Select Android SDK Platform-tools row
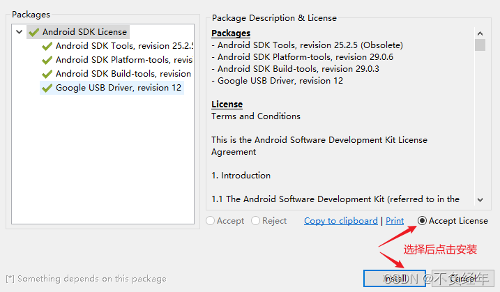 tap(117, 60)
